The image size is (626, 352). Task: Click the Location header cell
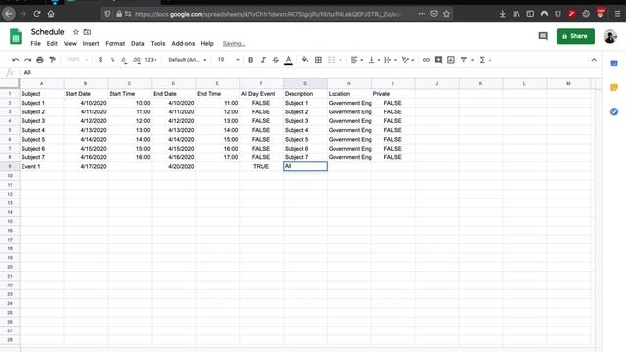[349, 94]
